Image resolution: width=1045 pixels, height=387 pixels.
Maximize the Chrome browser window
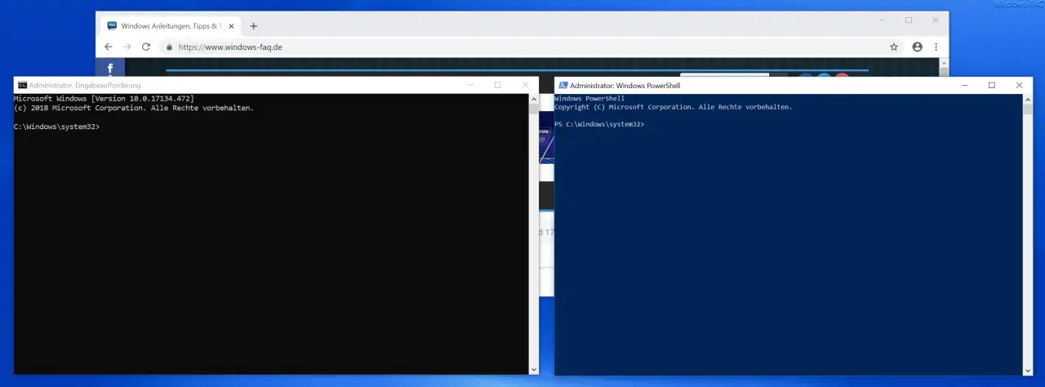(909, 20)
